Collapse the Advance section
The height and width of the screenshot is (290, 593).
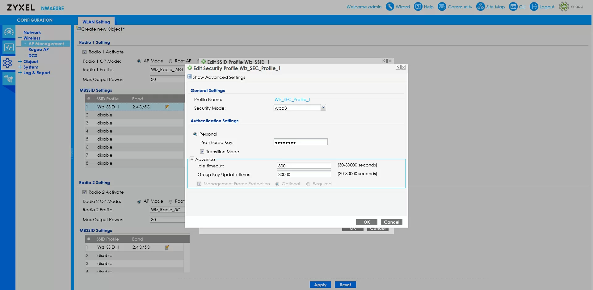(192, 159)
